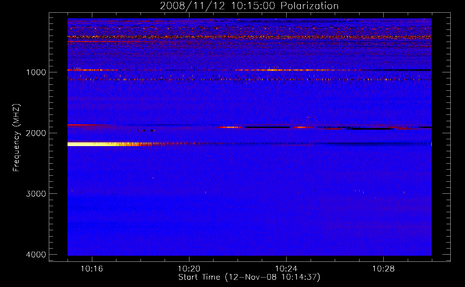This screenshot has width=465, height=287.
Task: Click the "10:20" time tick label
Action: point(189,269)
